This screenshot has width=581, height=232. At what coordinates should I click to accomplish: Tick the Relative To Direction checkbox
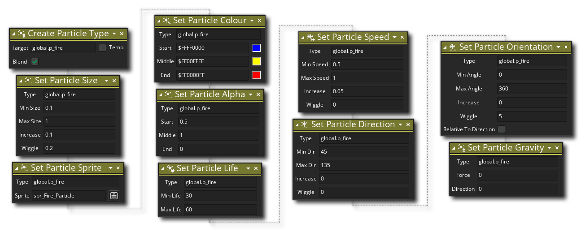[501, 129]
